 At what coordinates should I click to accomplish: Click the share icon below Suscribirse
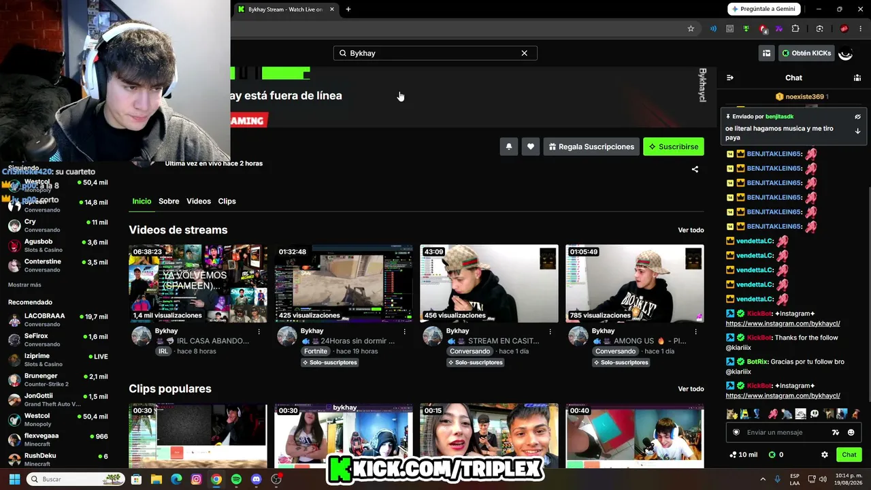[x=695, y=169]
